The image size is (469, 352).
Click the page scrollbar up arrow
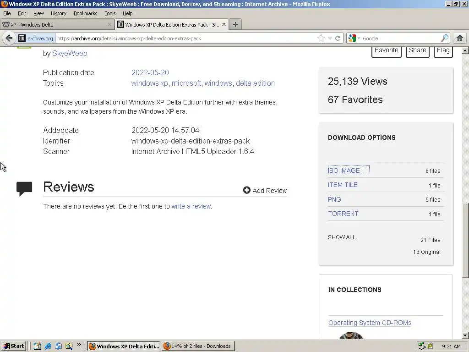pos(465,50)
